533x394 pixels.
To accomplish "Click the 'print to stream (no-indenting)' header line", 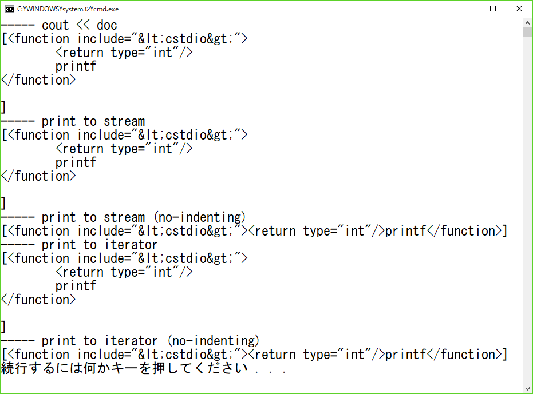I will pos(123,217).
